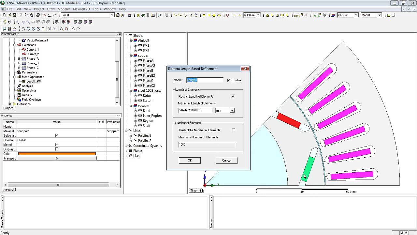Viewport: 417px width, 235px height.
Task: Click the Maximum Length of Elements field
Action: point(195,110)
